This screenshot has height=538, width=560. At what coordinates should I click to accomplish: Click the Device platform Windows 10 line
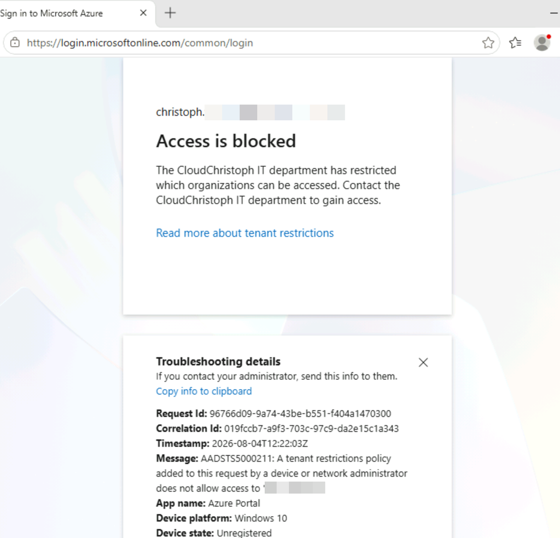coord(221,518)
